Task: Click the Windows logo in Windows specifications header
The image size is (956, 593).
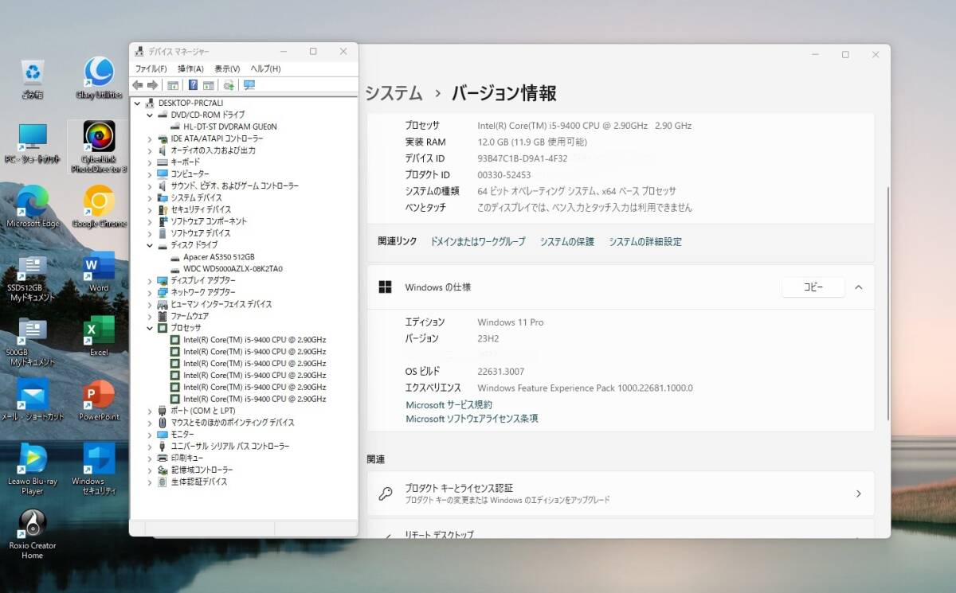Action: [386, 287]
